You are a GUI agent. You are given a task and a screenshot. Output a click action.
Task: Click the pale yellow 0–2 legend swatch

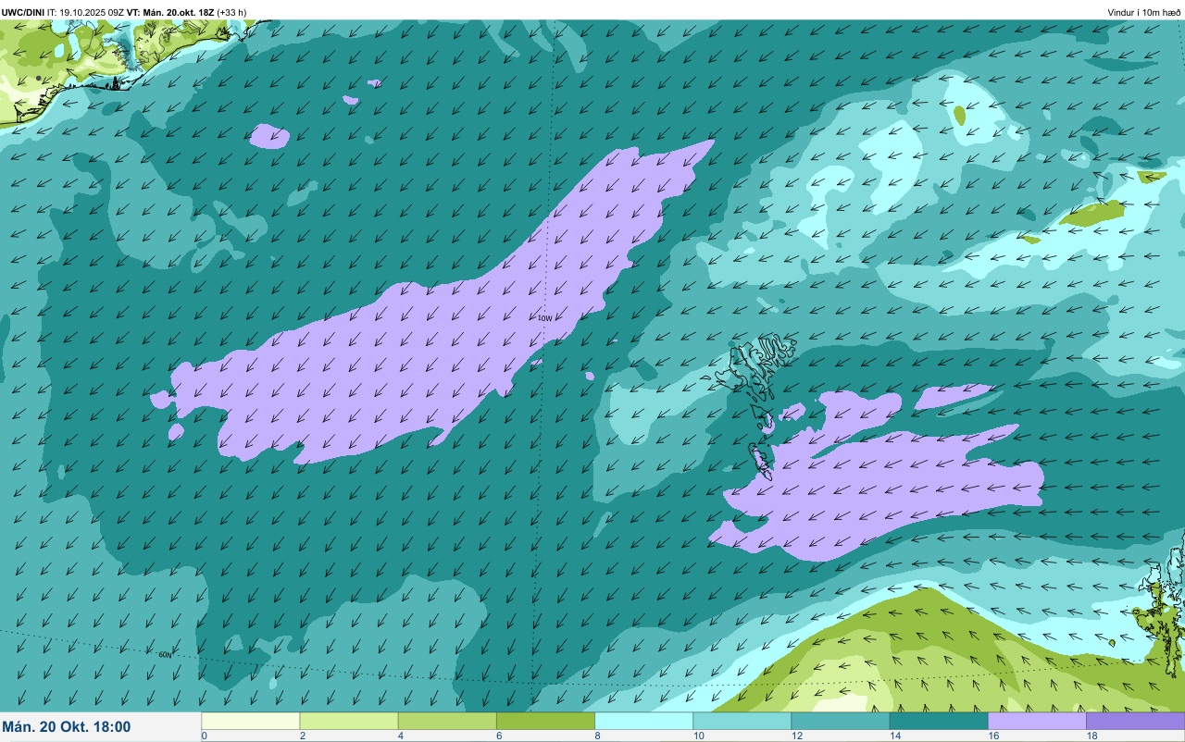pyautogui.click(x=251, y=721)
